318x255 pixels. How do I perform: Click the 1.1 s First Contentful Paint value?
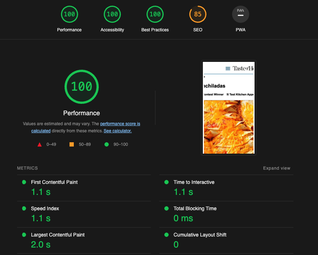point(41,192)
